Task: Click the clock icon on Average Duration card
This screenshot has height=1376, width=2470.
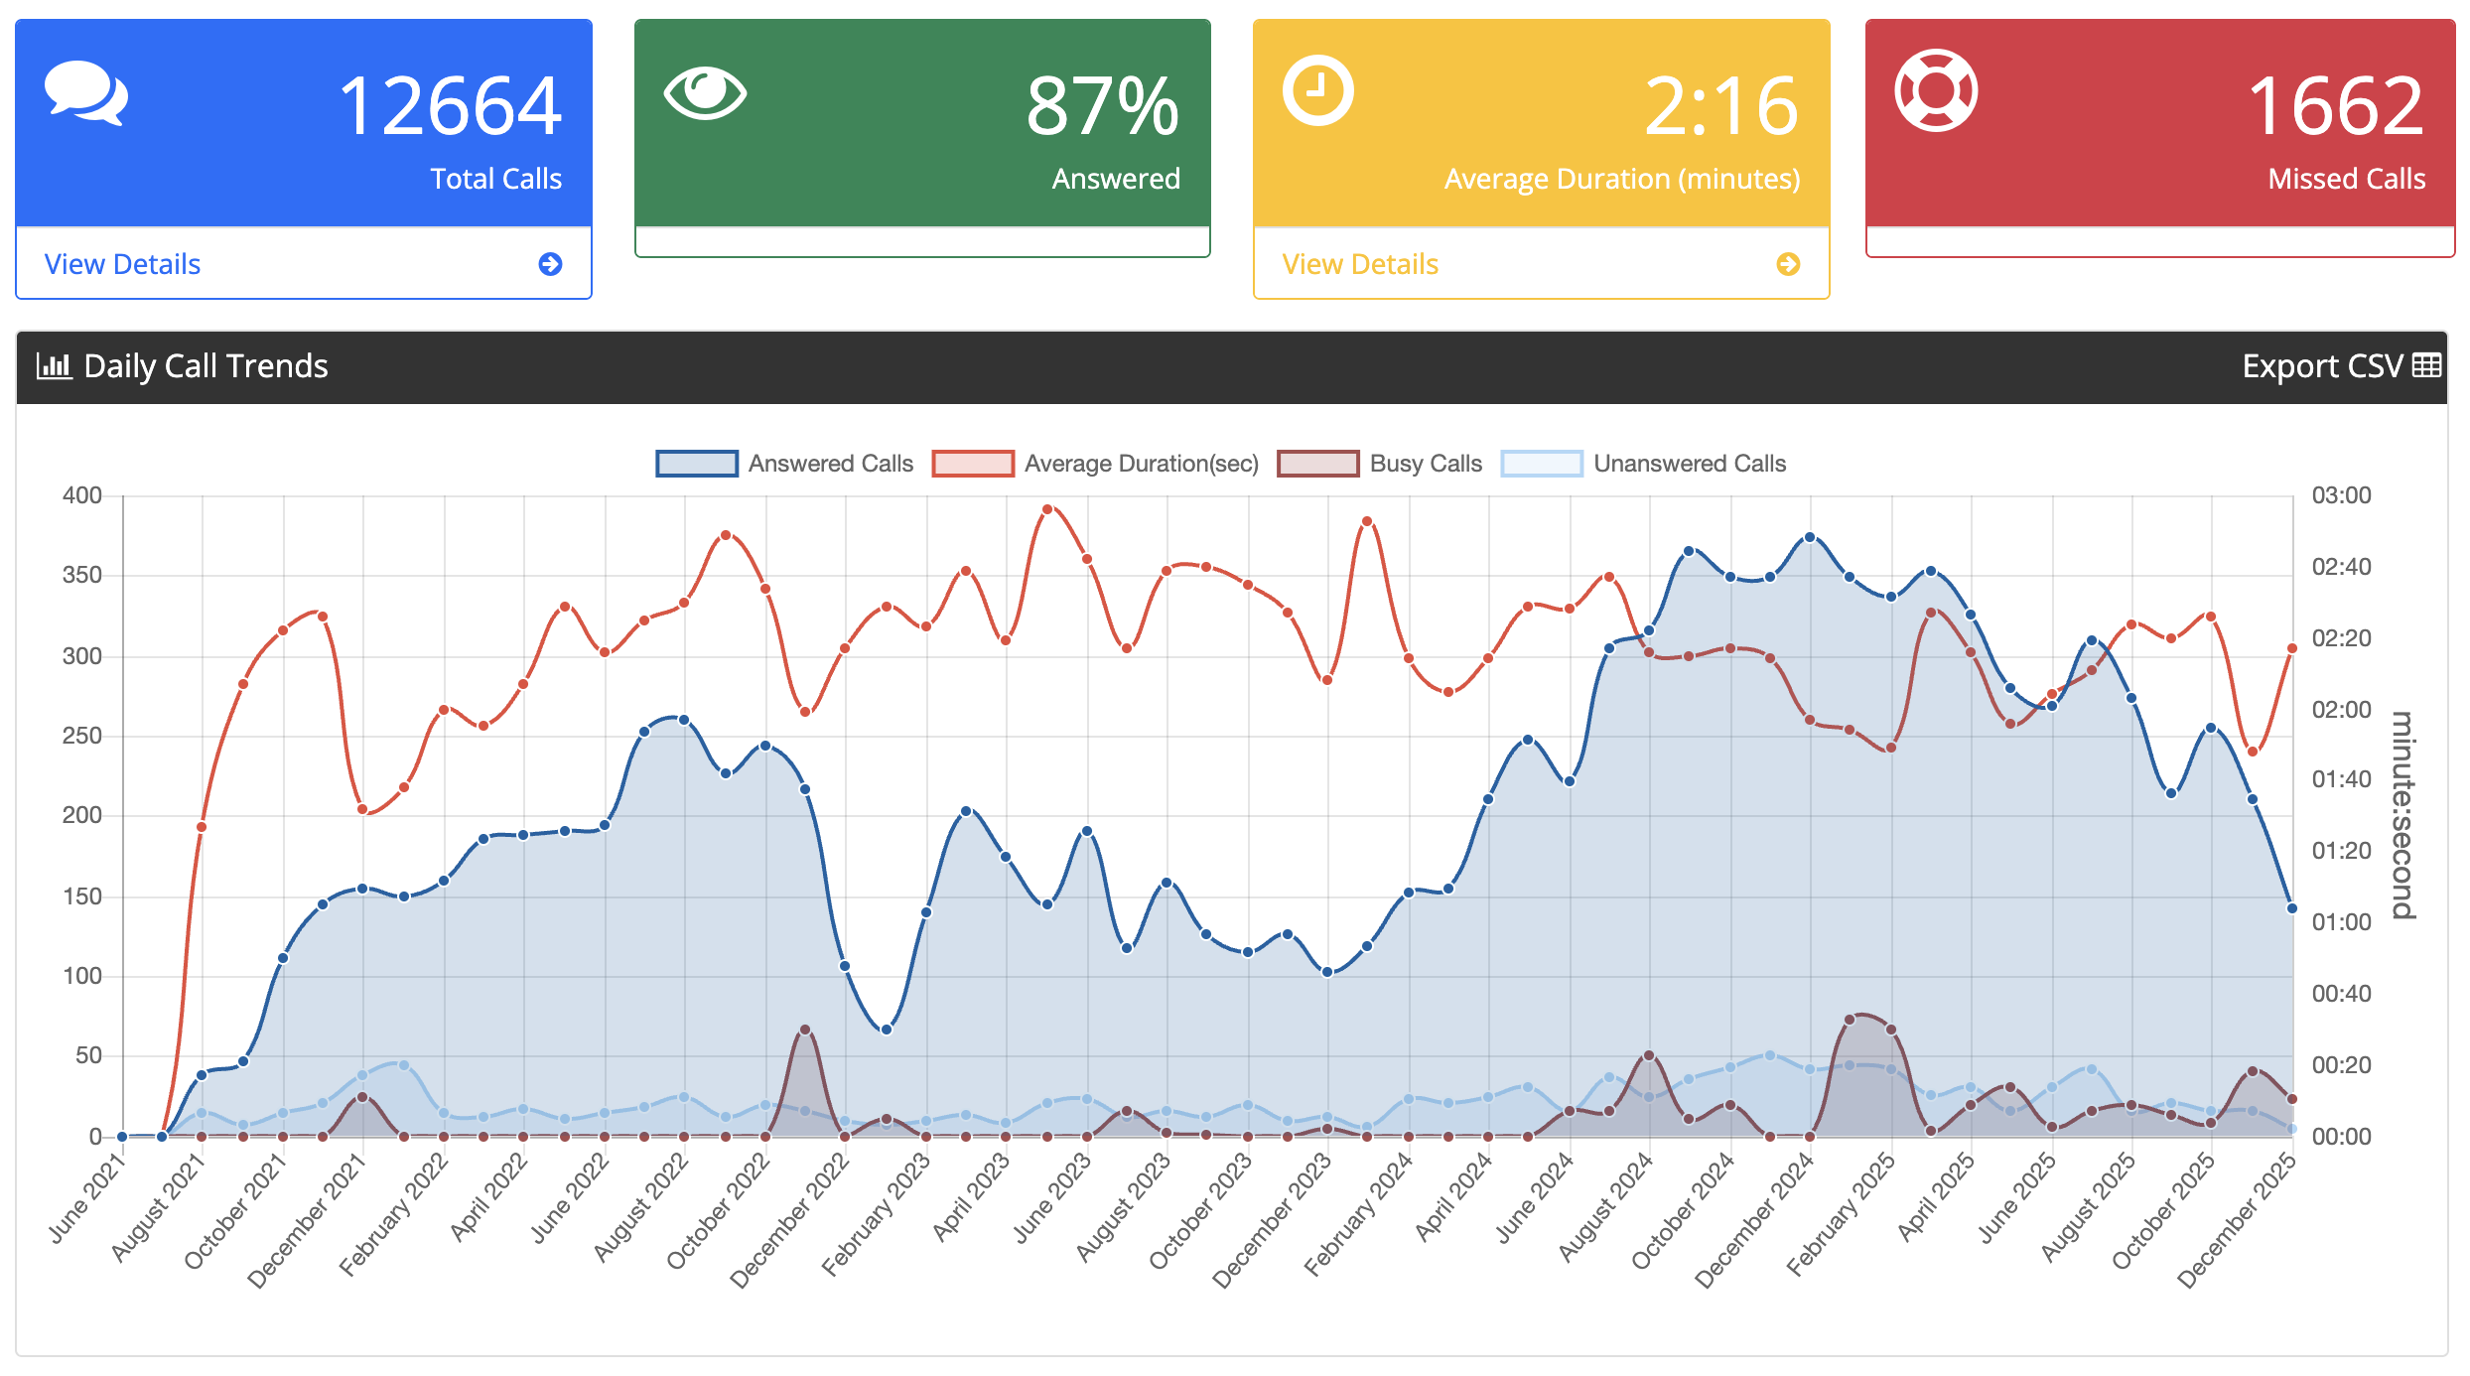Action: click(1317, 91)
